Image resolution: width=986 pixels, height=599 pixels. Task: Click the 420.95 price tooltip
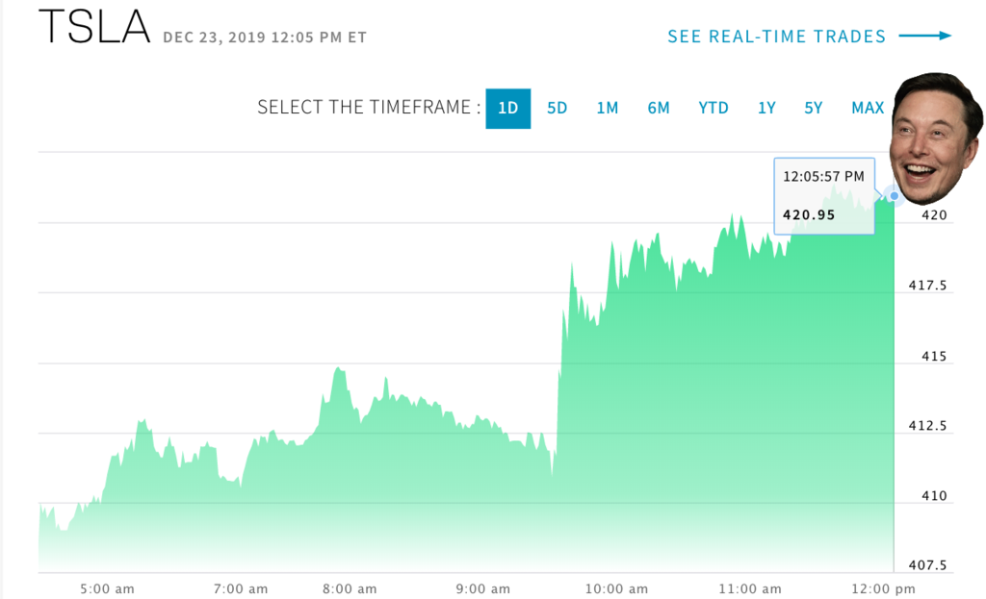tap(823, 196)
